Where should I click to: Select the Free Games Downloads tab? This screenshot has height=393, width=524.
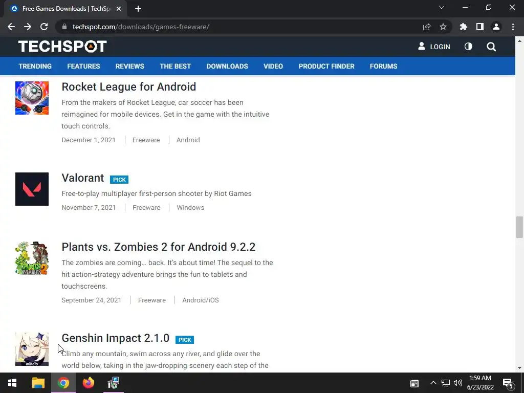point(65,9)
